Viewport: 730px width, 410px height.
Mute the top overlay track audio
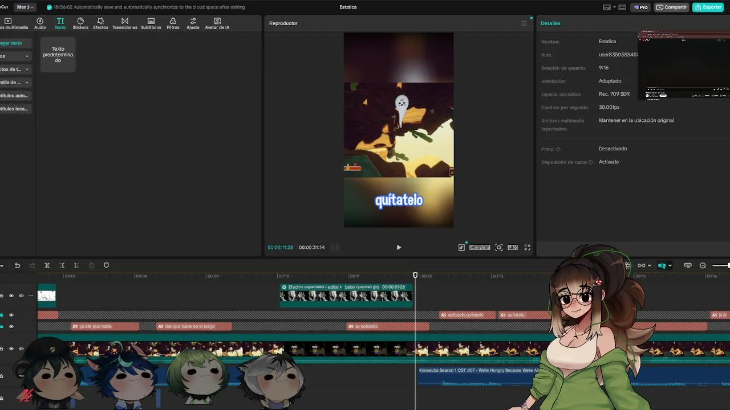tap(21, 296)
